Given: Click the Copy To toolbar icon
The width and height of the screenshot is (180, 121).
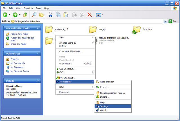Looking at the screenshot, I should [x=82, y=15].
